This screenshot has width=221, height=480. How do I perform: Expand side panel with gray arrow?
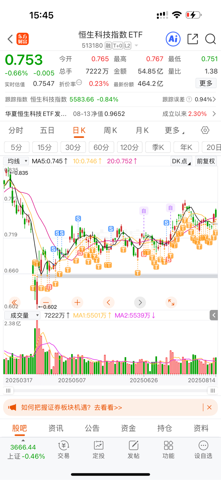click(214, 315)
